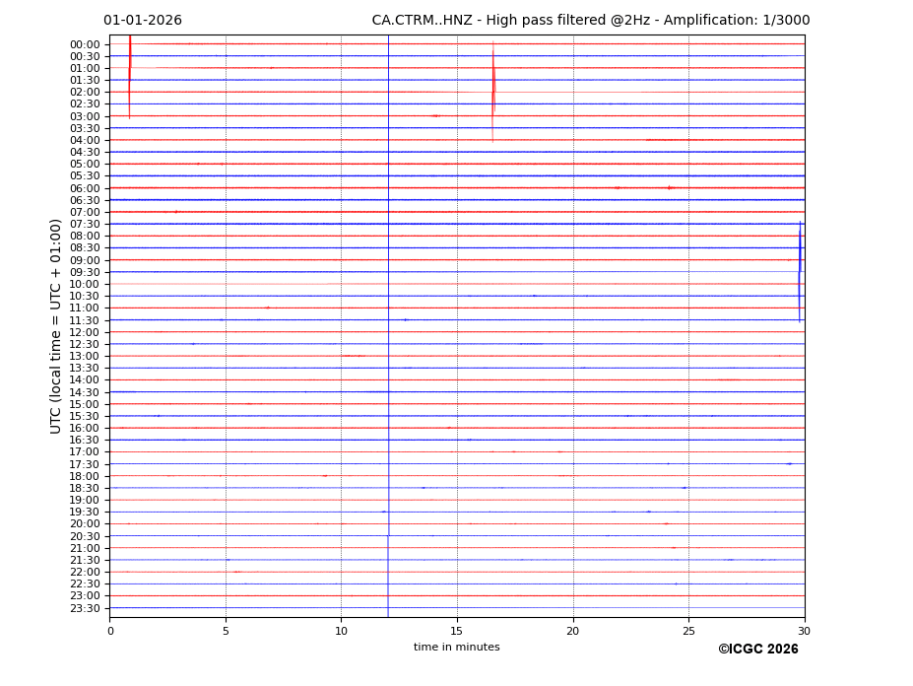Click the ©ICGC 2026 copyright text
Image resolution: width=913 pixels, height=686 pixels.
pyautogui.click(x=757, y=650)
